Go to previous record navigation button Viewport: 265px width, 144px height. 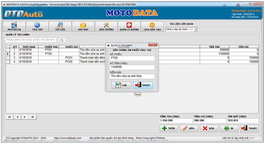17,117
